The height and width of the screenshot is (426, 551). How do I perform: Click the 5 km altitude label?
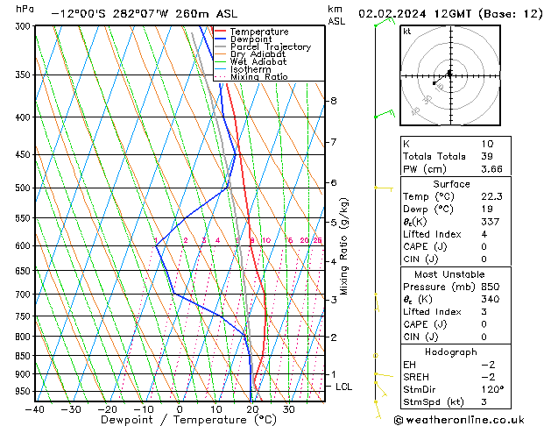tap(334, 223)
